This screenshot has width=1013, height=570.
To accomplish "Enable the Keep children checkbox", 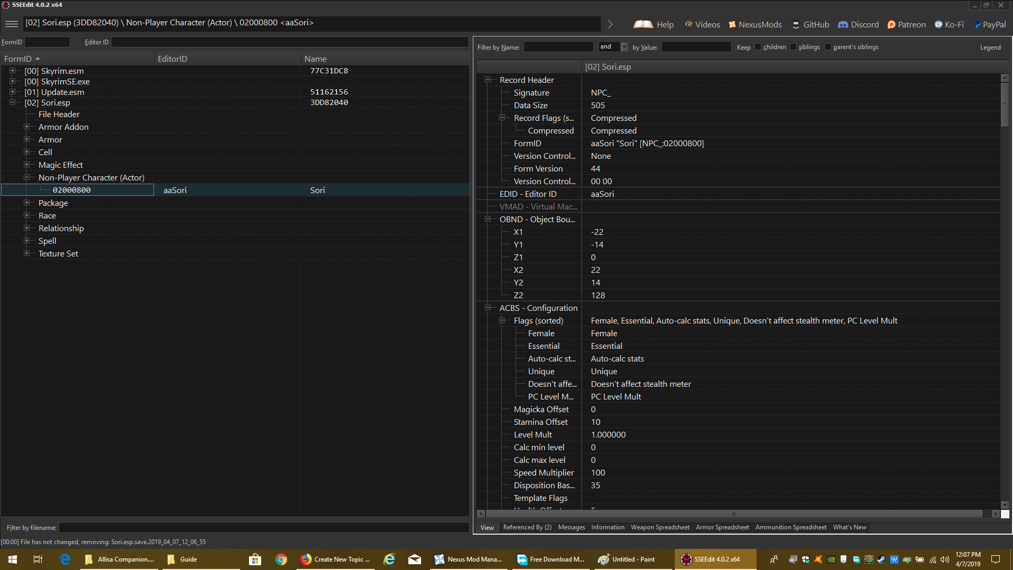I will coord(758,47).
